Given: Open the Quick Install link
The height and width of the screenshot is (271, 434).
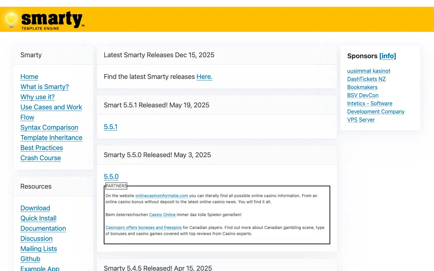Looking at the screenshot, I should tap(38, 218).
